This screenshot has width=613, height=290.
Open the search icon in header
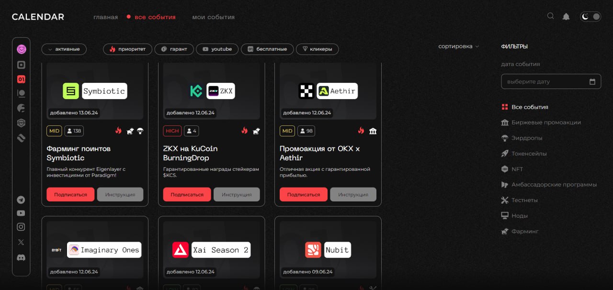point(551,16)
